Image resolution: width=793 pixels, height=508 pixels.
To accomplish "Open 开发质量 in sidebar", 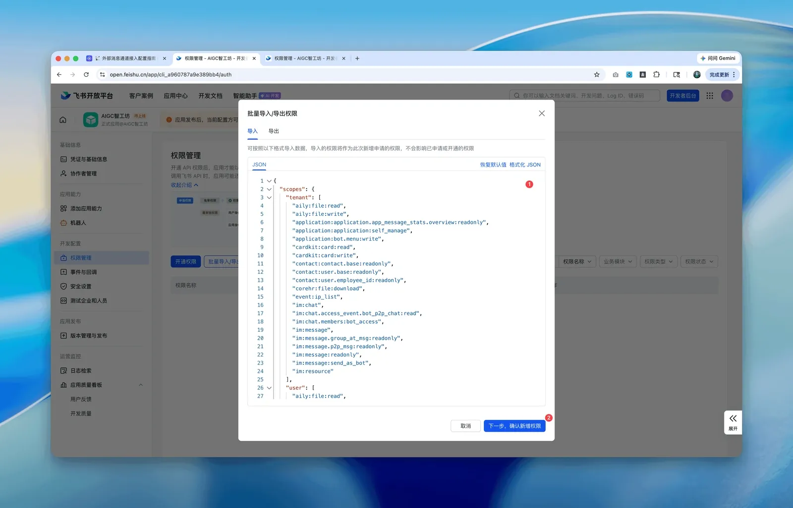I will click(x=81, y=413).
